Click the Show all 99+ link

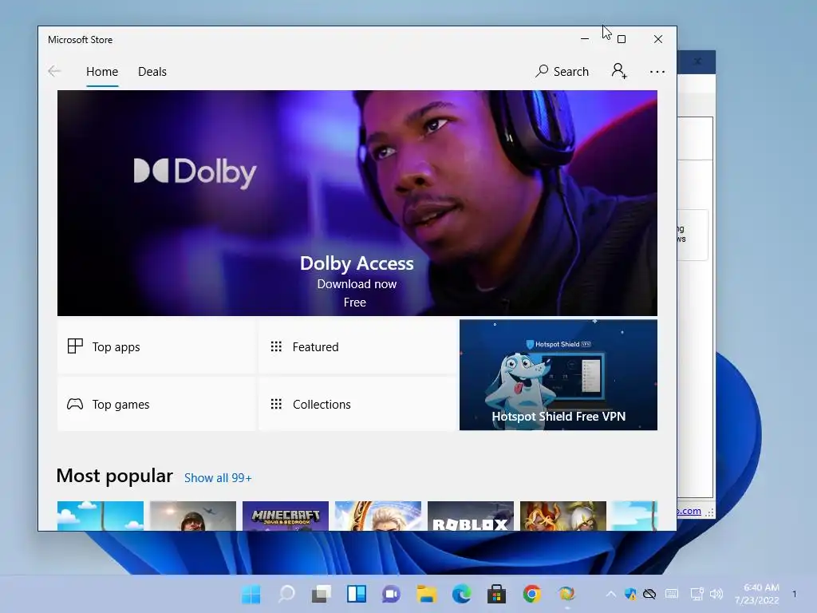(x=218, y=478)
